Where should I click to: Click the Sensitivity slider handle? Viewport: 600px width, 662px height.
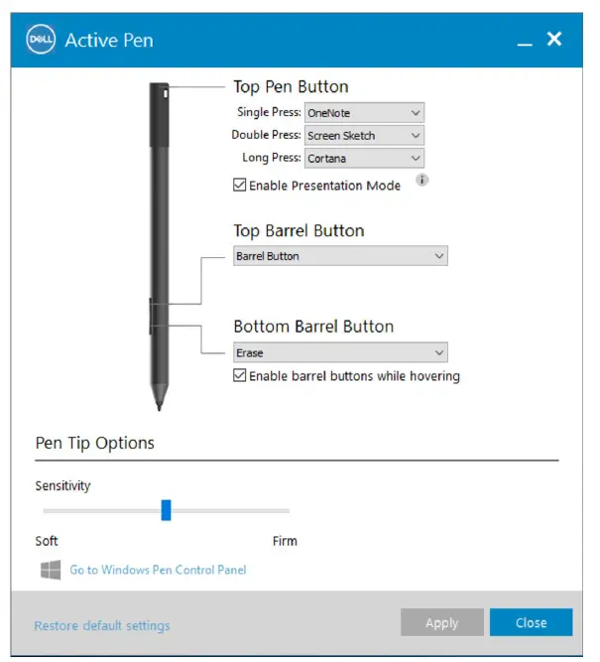167,510
